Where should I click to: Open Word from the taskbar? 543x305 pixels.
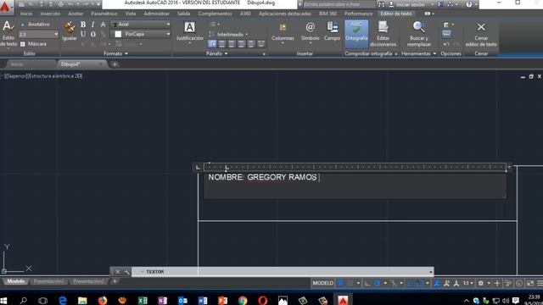pyautogui.click(x=203, y=300)
